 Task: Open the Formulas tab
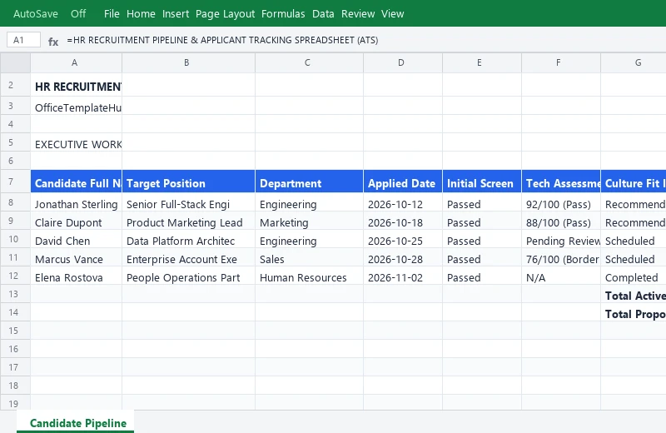pyautogui.click(x=283, y=13)
